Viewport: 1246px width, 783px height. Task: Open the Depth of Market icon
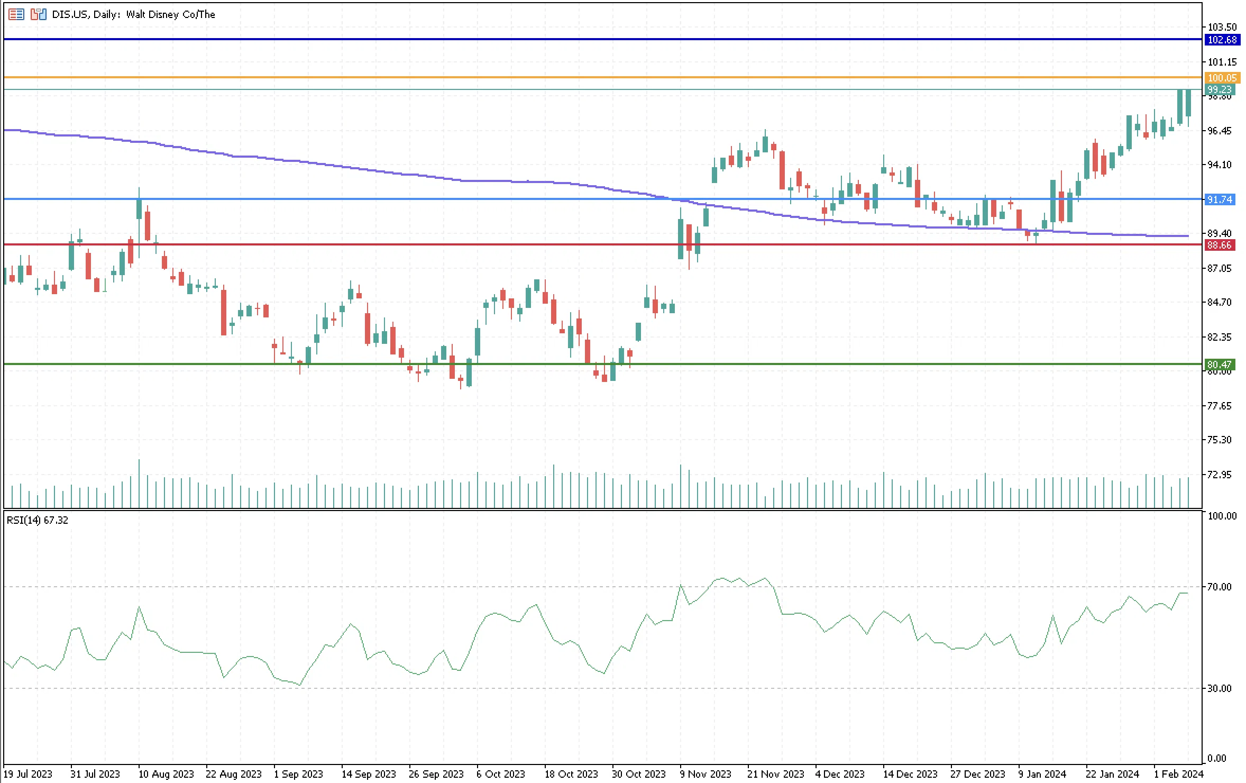[16, 14]
